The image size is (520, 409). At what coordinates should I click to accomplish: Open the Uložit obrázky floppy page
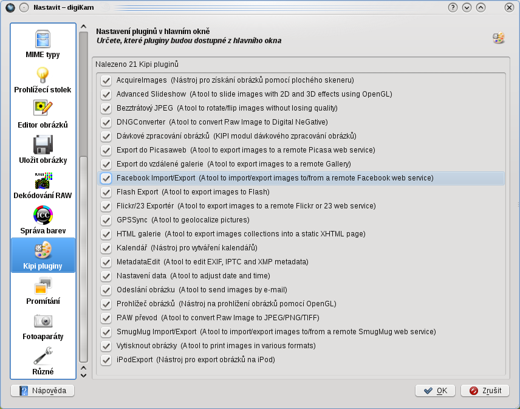43,150
